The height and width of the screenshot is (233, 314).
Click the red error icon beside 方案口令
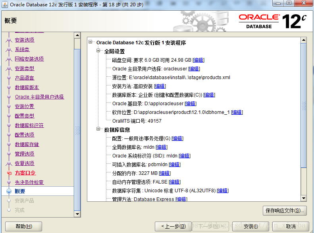click(x=9, y=173)
